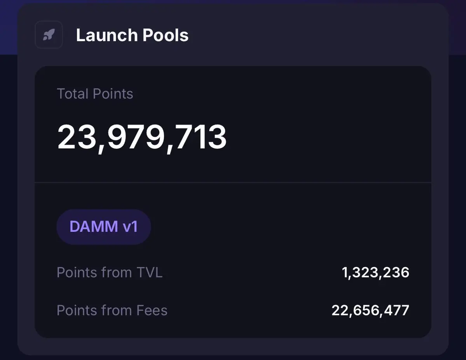This screenshot has width=466, height=360.
Task: Click the rocket icon beside Launch Pools
Action: tap(49, 35)
